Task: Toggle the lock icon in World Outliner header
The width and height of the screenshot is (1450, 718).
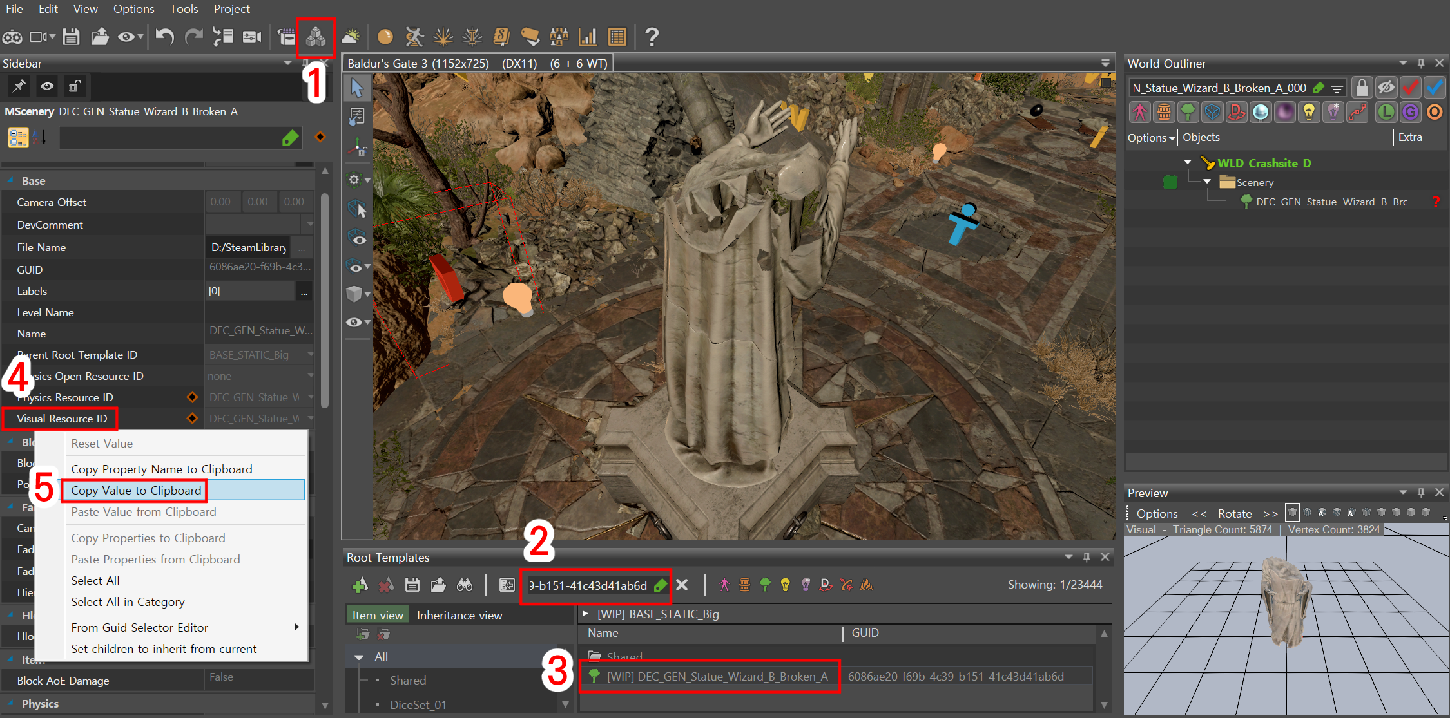Action: [x=1362, y=87]
